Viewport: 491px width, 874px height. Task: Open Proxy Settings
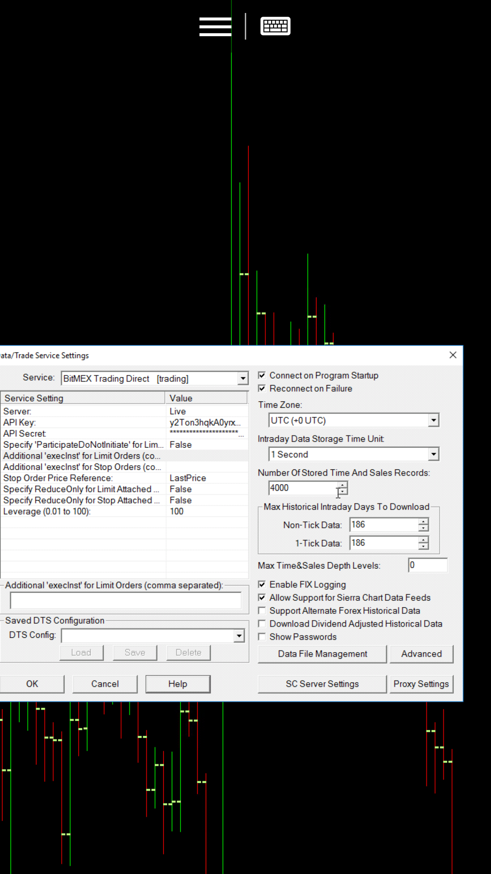coord(421,684)
